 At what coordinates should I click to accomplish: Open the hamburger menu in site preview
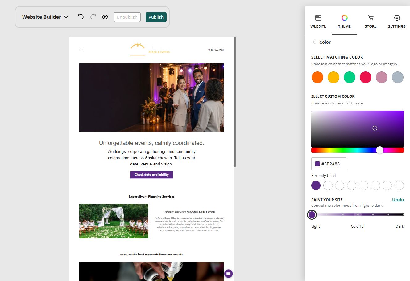point(82,50)
